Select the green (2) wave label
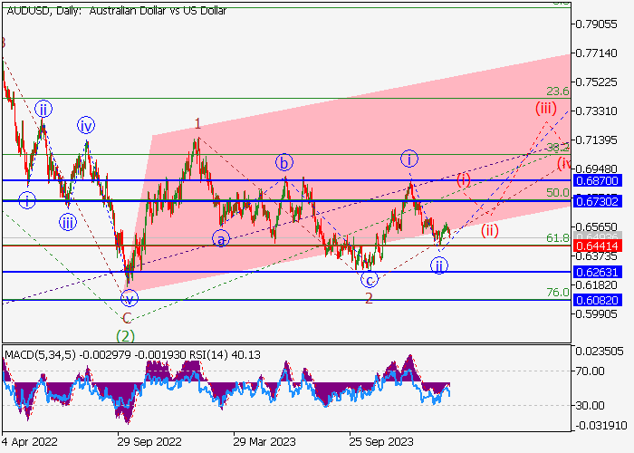 point(125,336)
